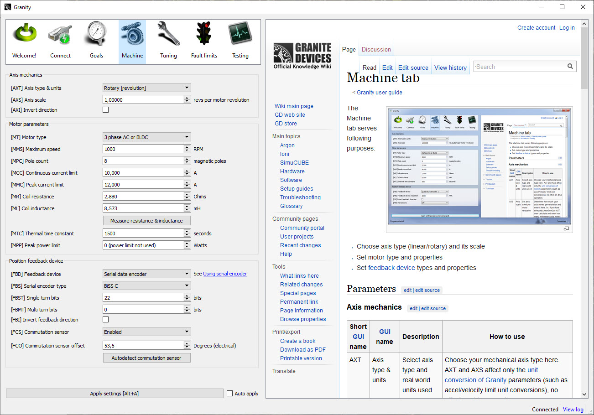Screen dimensions: 594x415
Task: Open the Axis type & units dropdown
Action: (146, 88)
